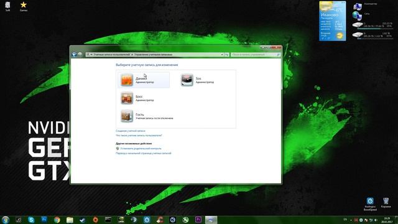Open the breadcrumb root dropdown arrow
Viewport: 398px width, 224px height.
(x=91, y=55)
